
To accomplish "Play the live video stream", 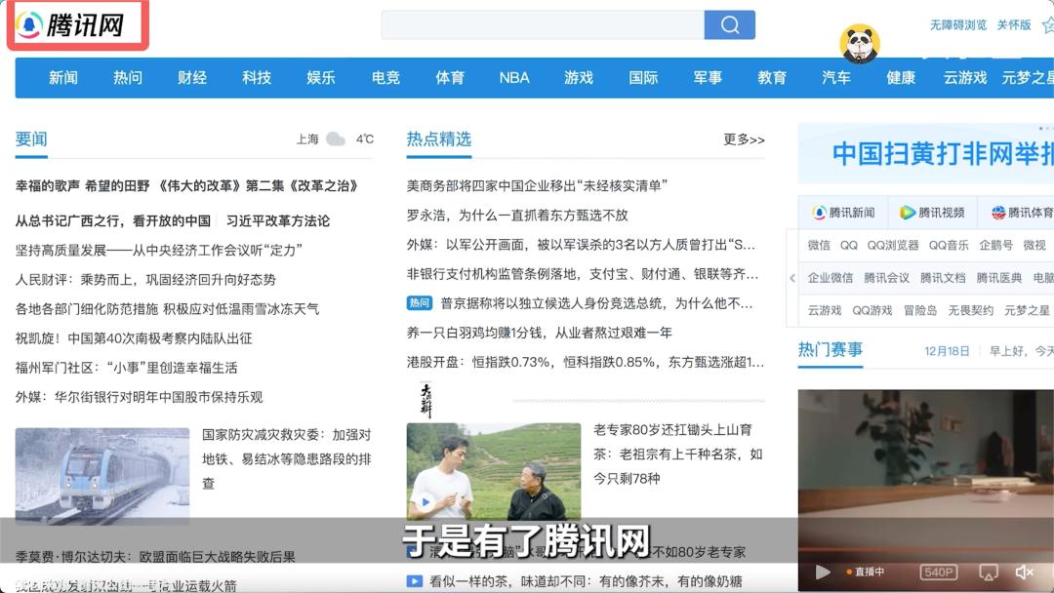I will (x=822, y=572).
